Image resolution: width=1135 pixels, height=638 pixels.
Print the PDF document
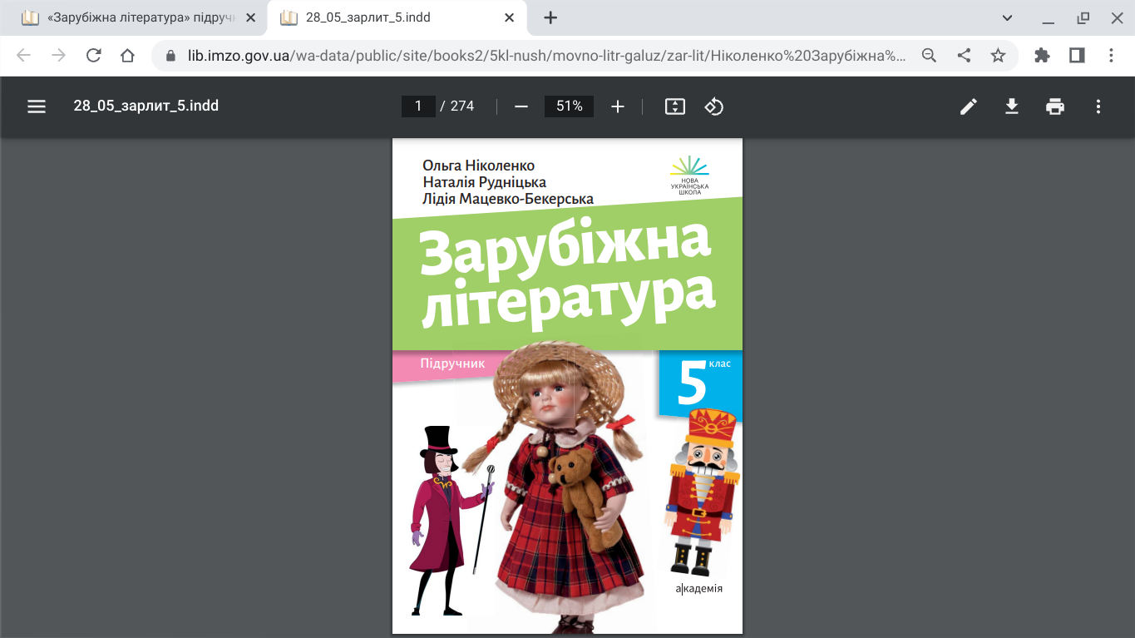[x=1055, y=106]
